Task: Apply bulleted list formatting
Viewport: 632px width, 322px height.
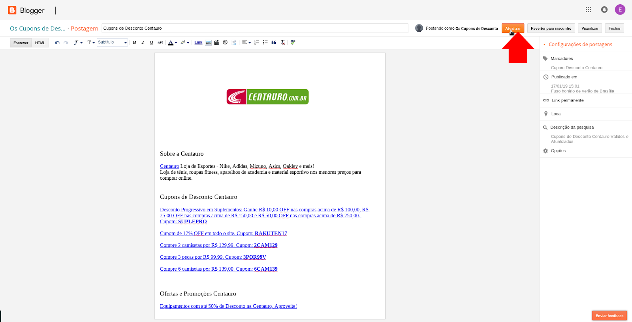Action: click(265, 43)
